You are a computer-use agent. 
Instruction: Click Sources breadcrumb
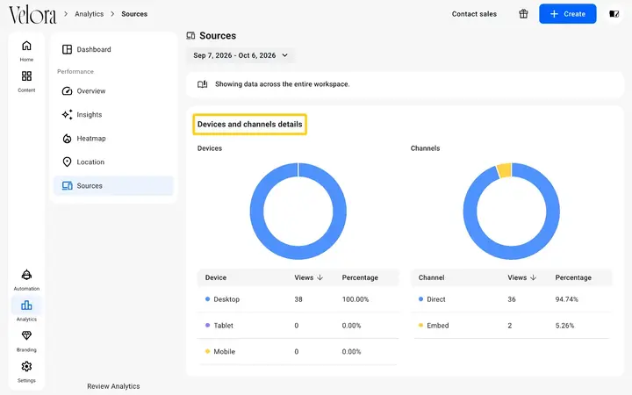point(134,14)
